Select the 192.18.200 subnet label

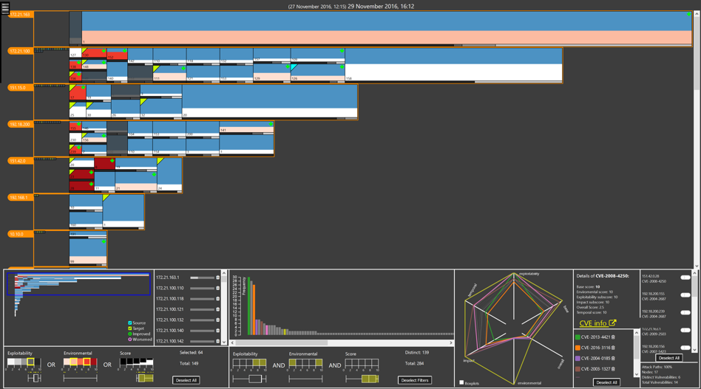click(20, 125)
